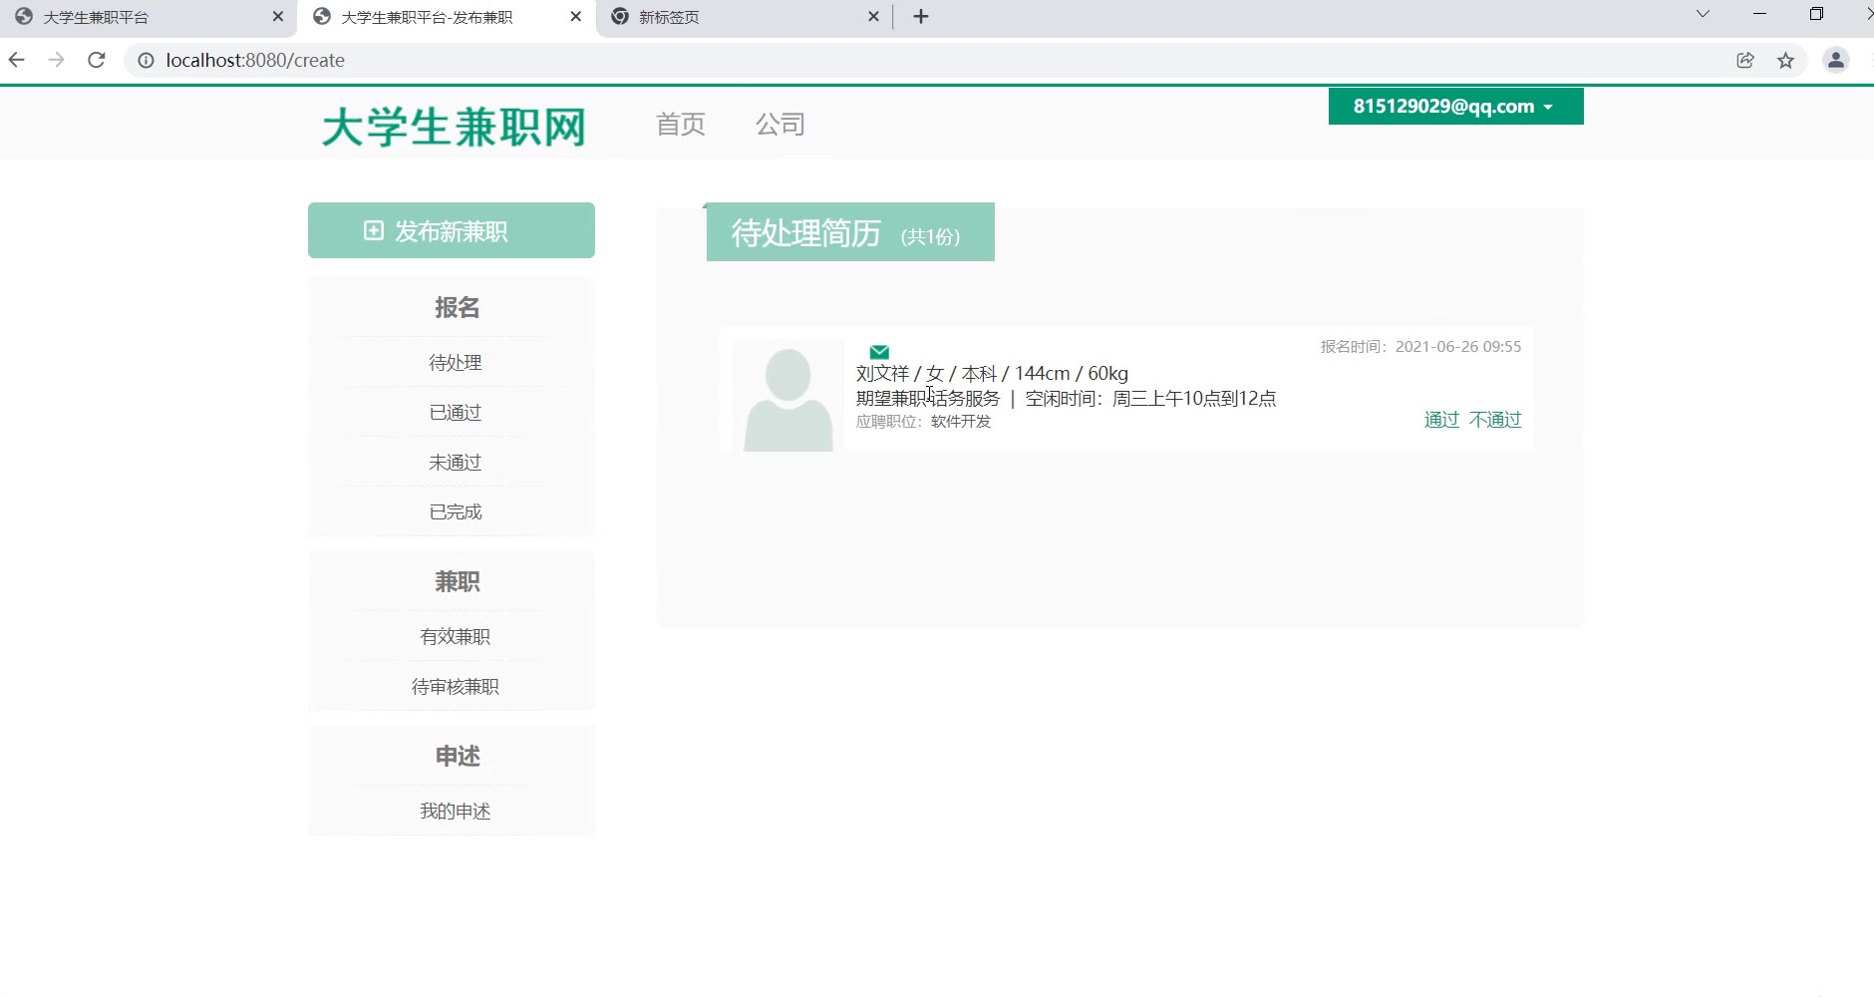This screenshot has width=1874, height=997.
Task: Reject the resume by clicking 不通过
Action: coord(1495,420)
